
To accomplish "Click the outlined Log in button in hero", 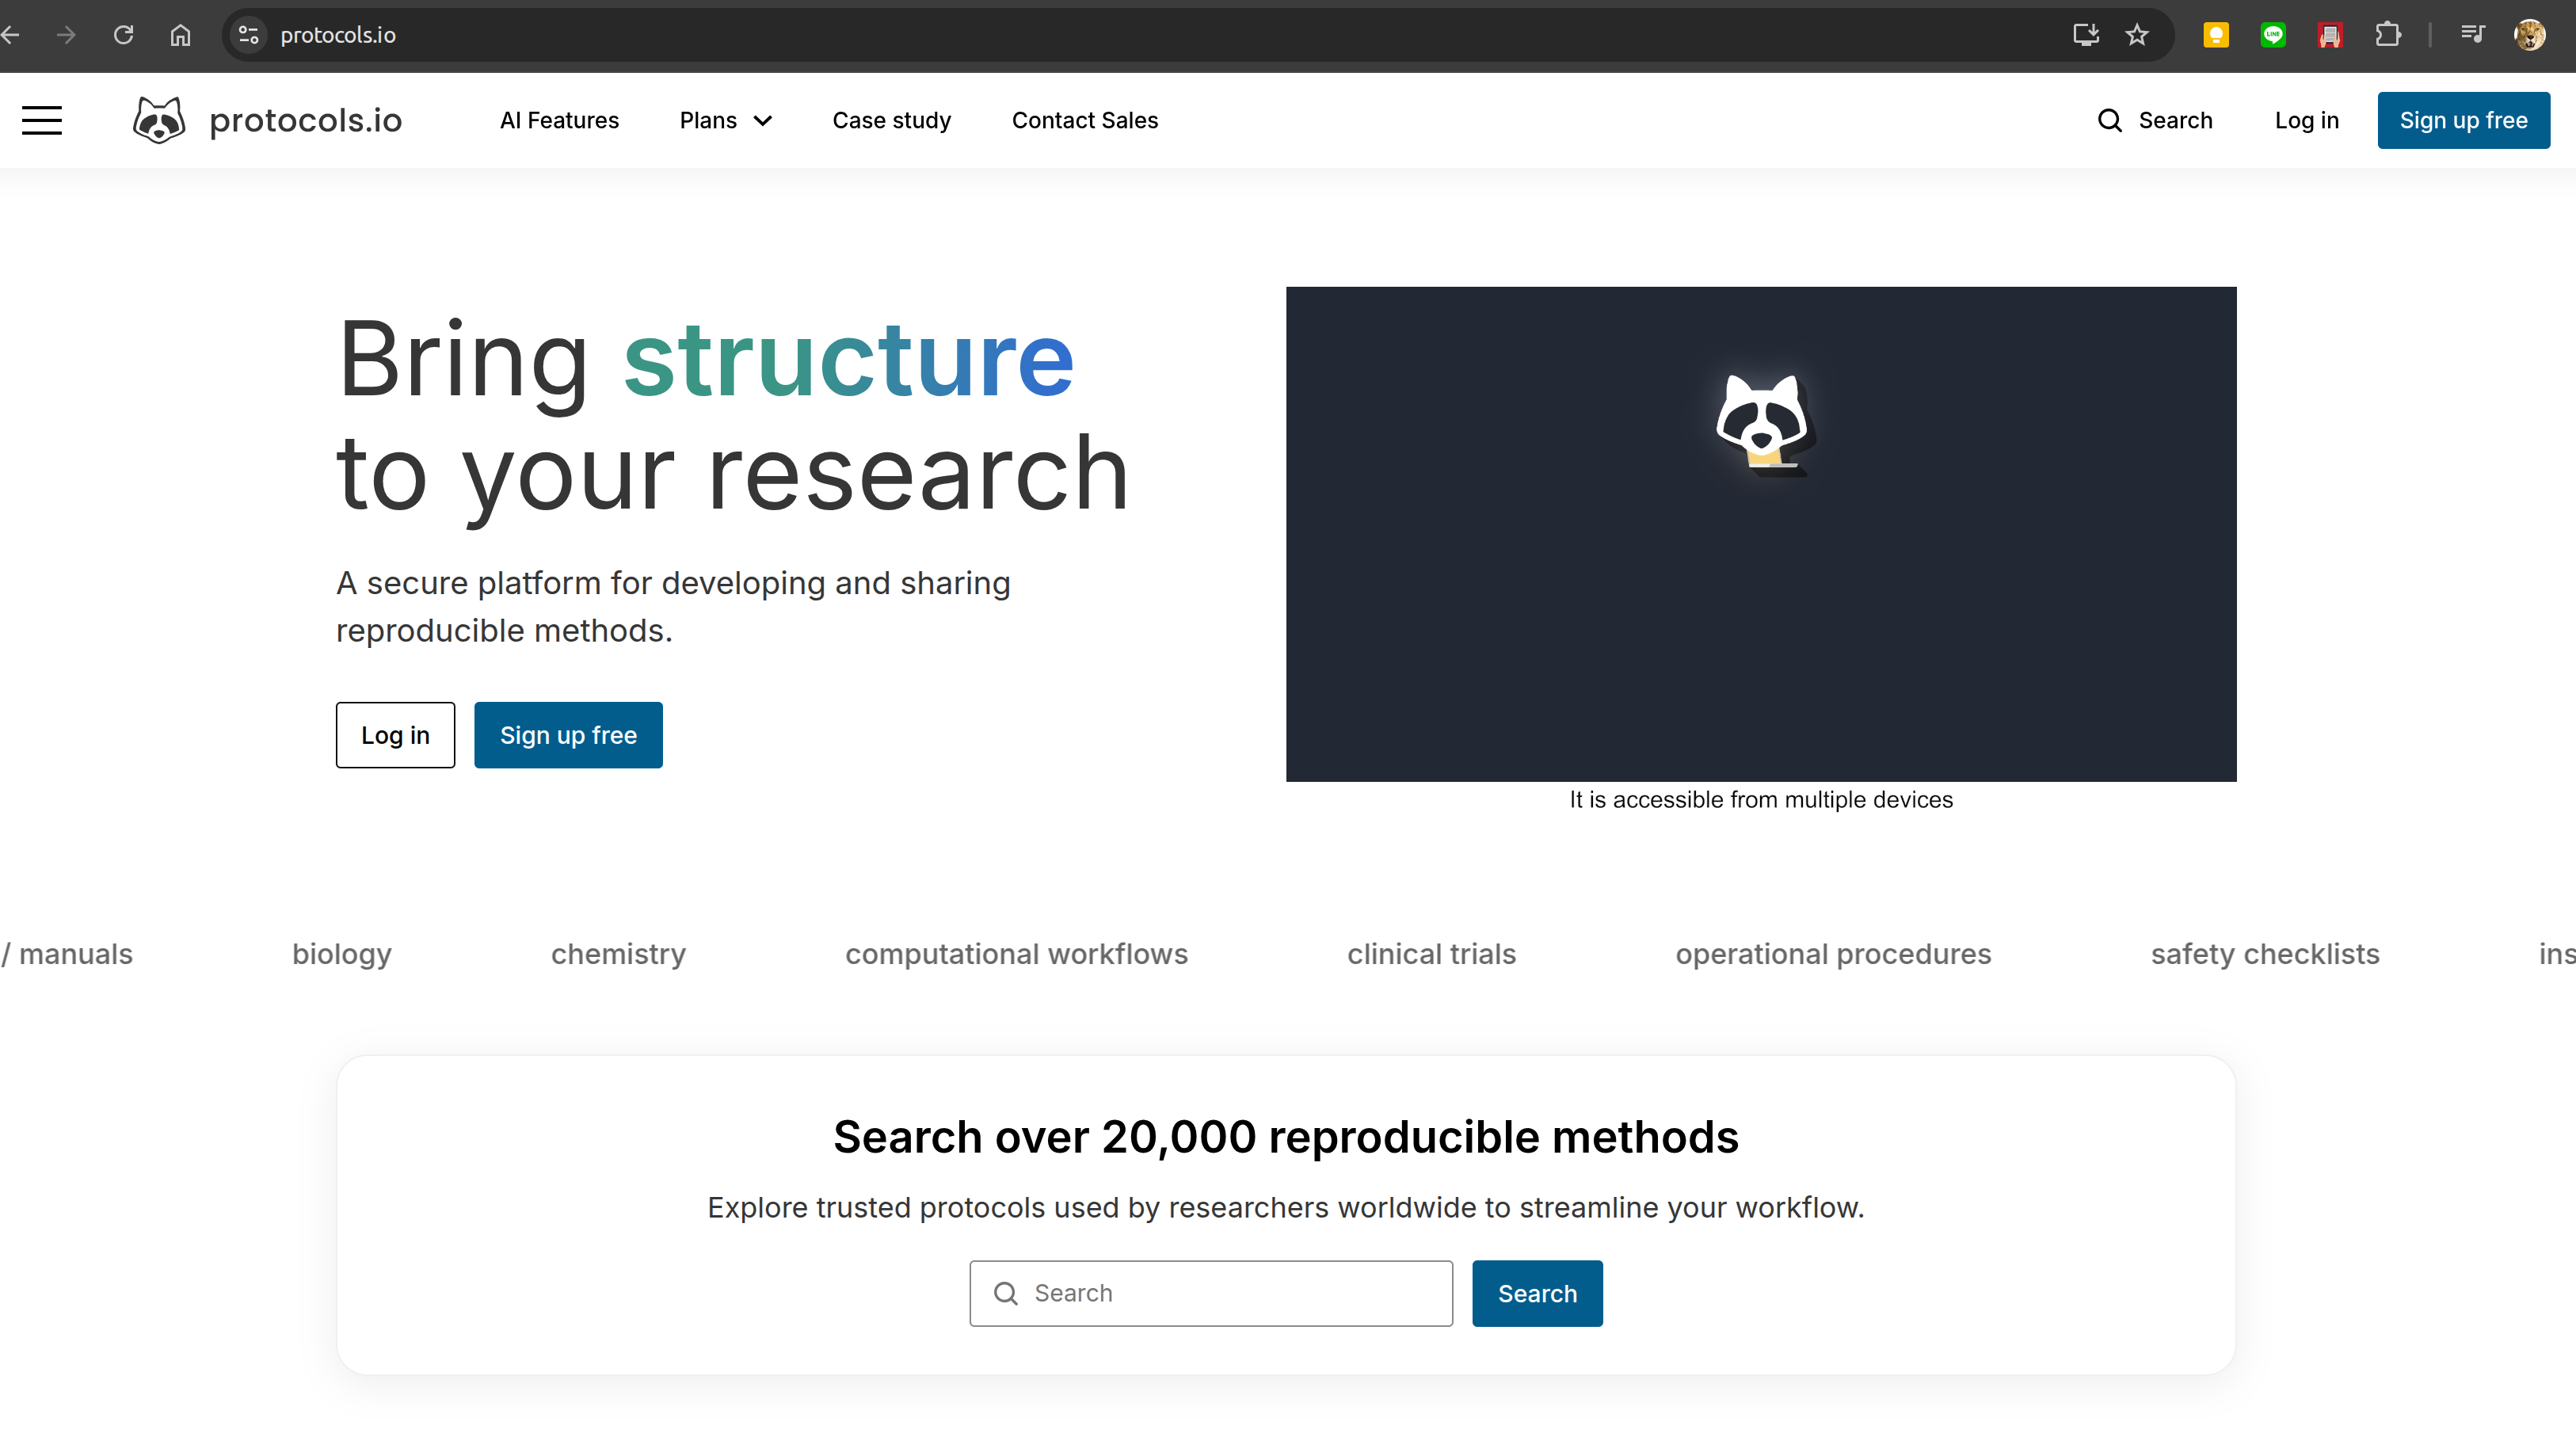I will click(395, 735).
